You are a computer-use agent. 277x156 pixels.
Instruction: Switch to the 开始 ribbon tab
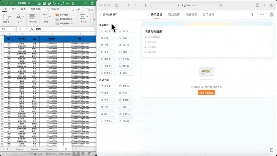pos(5,9)
